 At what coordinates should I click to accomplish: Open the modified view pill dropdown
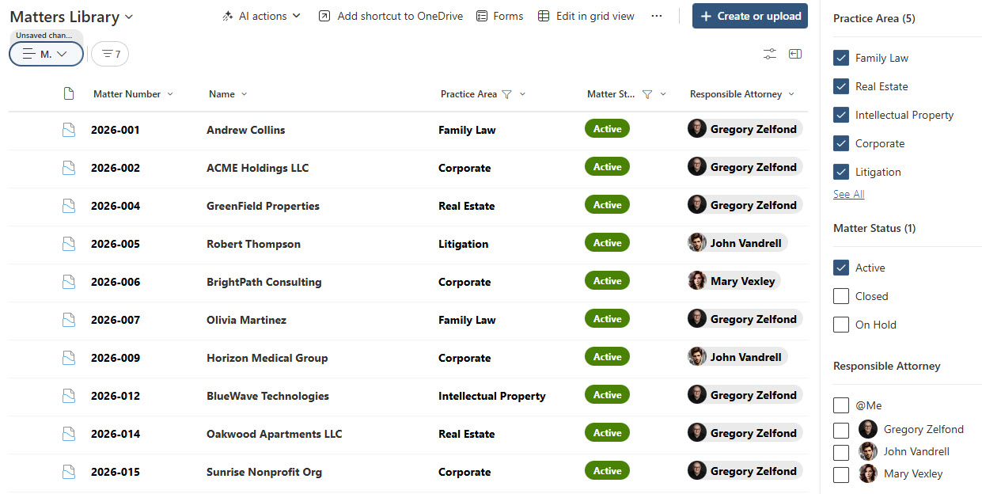(x=46, y=54)
